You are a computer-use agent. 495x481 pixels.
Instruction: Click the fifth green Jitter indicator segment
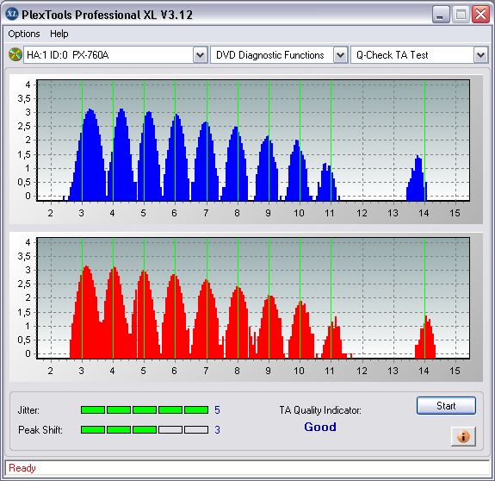coord(196,410)
